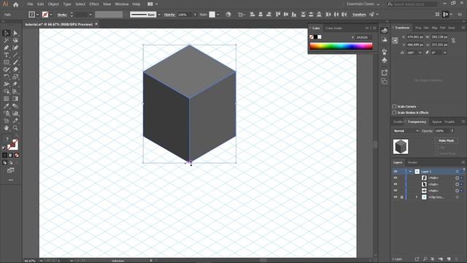Select the Hand tool
The image size is (467, 263).
pos(7,128)
